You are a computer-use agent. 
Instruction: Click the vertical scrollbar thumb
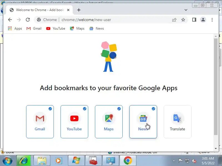coord(216,87)
